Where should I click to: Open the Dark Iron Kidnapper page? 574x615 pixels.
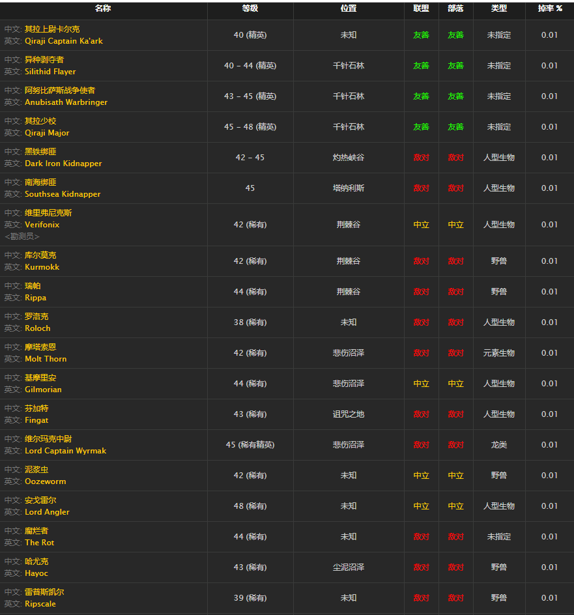pyautogui.click(x=63, y=164)
